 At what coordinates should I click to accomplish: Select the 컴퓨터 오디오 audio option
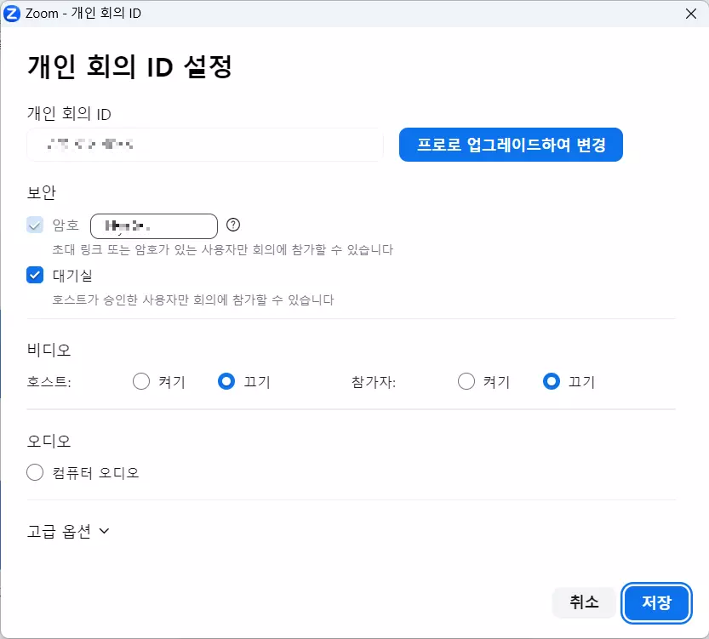point(35,472)
